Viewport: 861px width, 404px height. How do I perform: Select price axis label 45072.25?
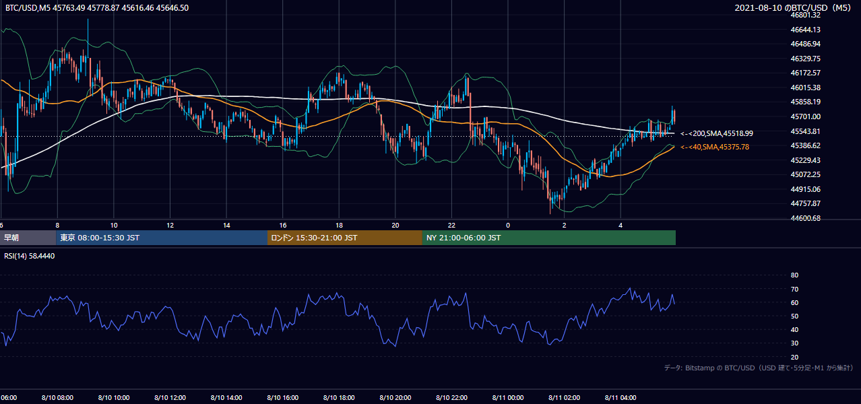[x=805, y=174]
